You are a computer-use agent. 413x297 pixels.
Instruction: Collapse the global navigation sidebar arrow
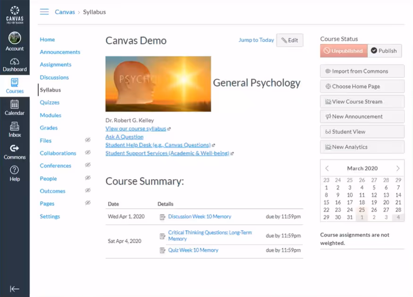tap(15, 289)
